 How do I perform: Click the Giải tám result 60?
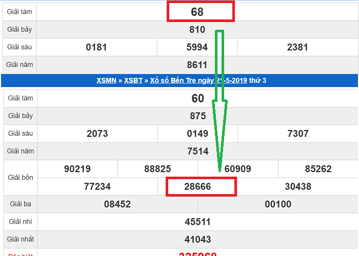(197, 98)
